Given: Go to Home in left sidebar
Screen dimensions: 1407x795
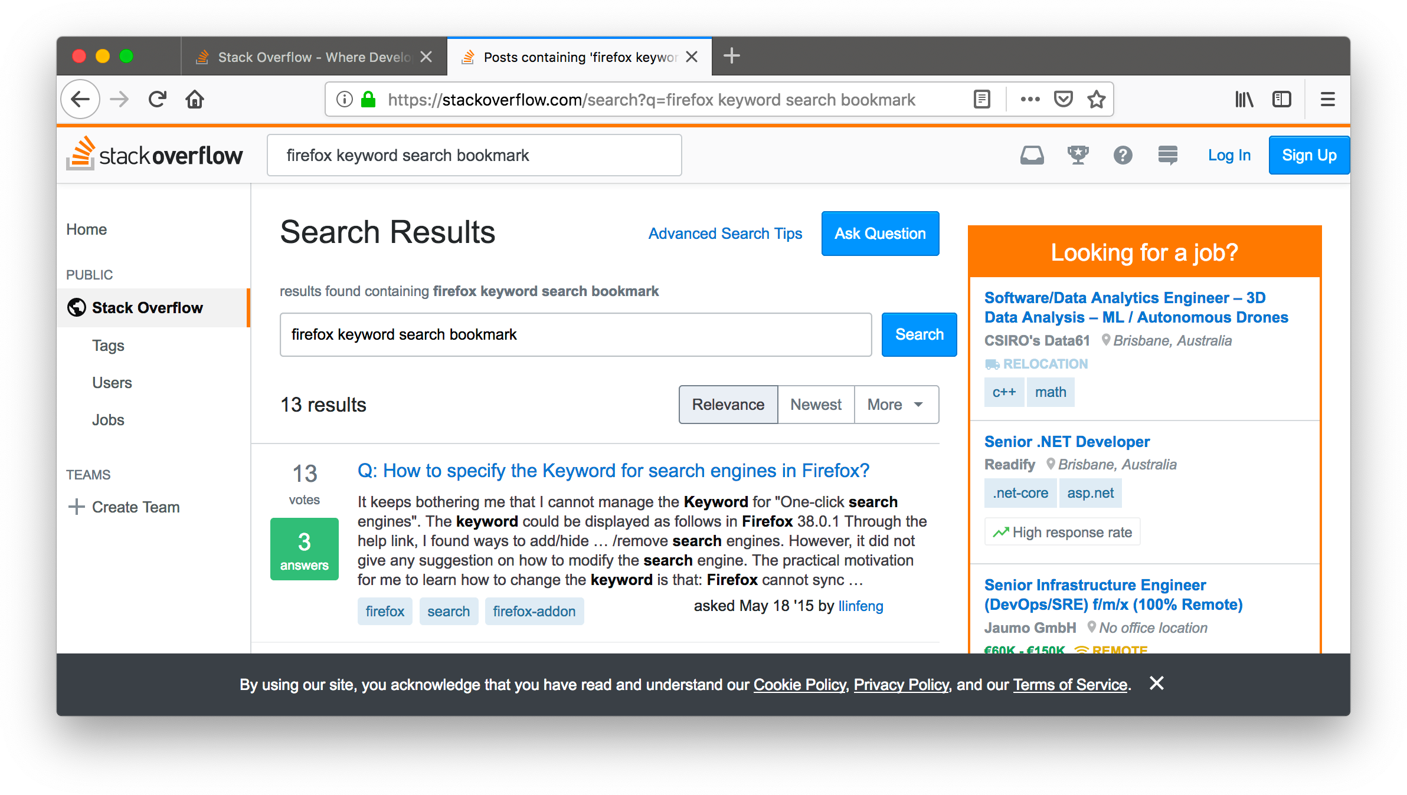Looking at the screenshot, I should click(86, 229).
